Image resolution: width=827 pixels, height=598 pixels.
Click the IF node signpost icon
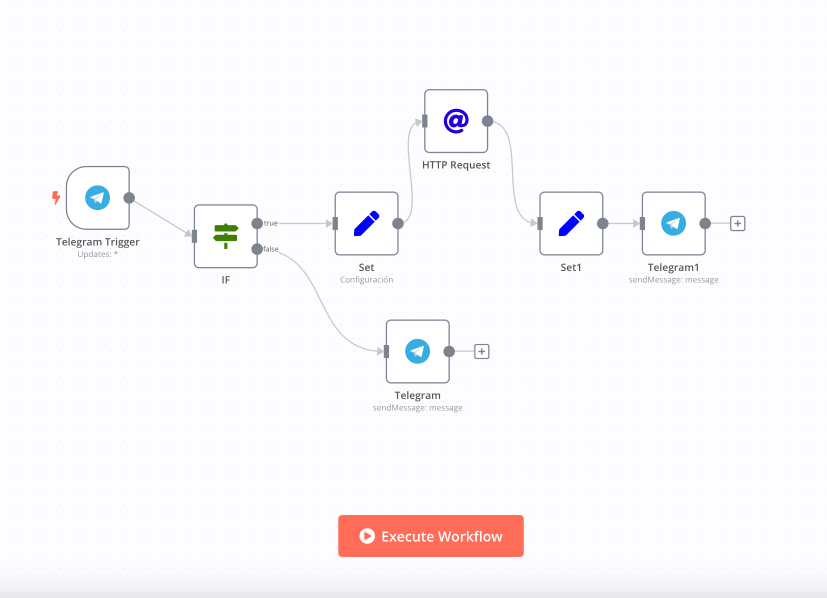coord(226,236)
